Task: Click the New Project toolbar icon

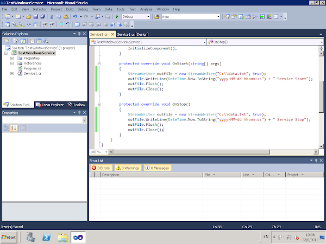Action: [8, 17]
